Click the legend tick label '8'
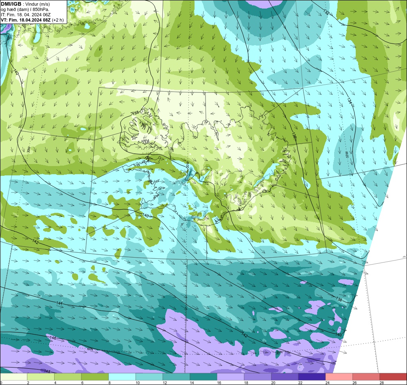This screenshot has width=407, height=385. (109, 383)
